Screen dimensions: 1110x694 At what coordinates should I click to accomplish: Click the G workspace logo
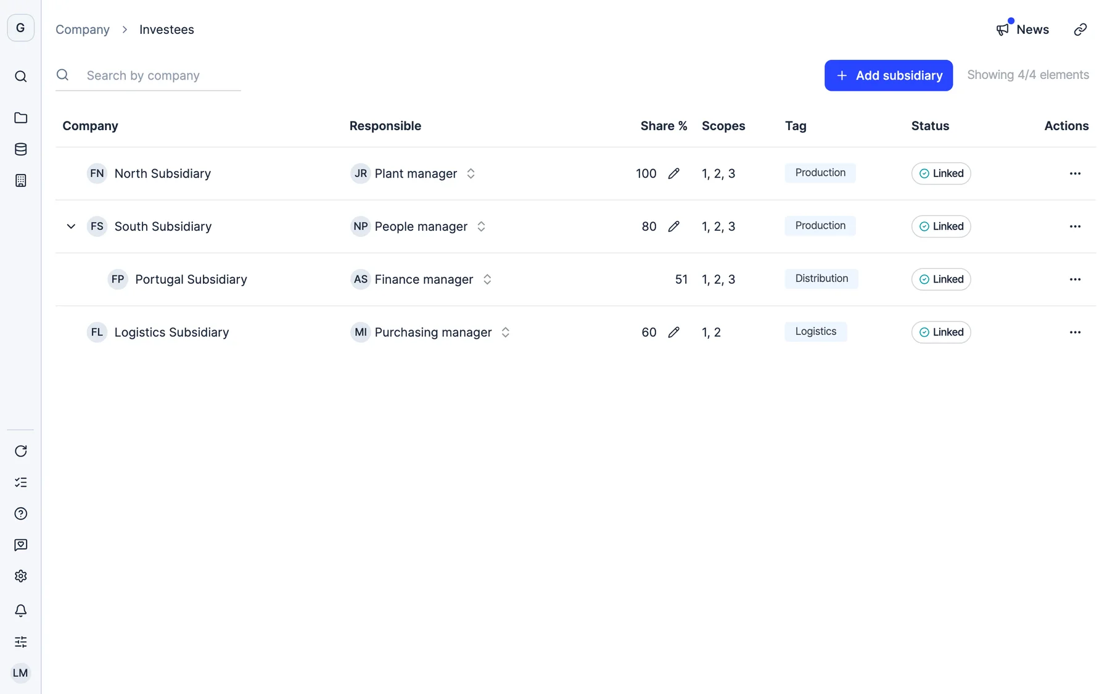tap(20, 28)
